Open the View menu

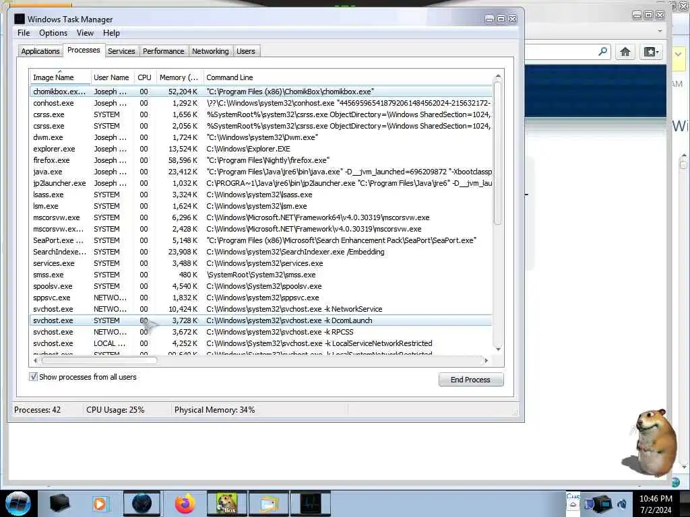click(x=85, y=33)
